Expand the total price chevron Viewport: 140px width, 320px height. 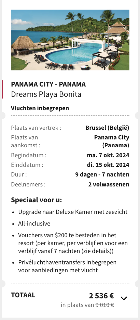coord(124,298)
